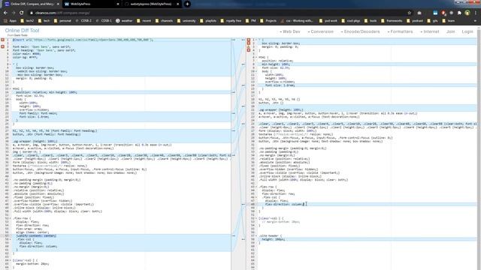Go back in browser history
The image size is (481, 270).
[x=5, y=13]
